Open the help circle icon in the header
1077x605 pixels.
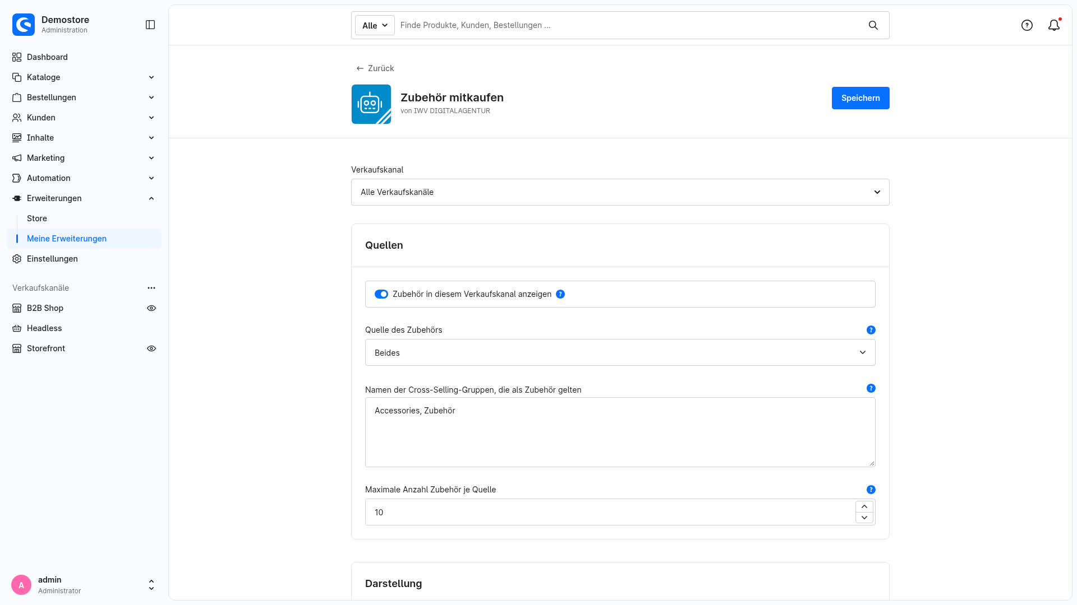[x=1027, y=25]
